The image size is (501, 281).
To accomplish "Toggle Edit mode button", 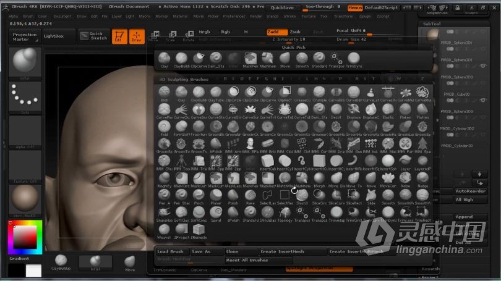I will 119,36.
